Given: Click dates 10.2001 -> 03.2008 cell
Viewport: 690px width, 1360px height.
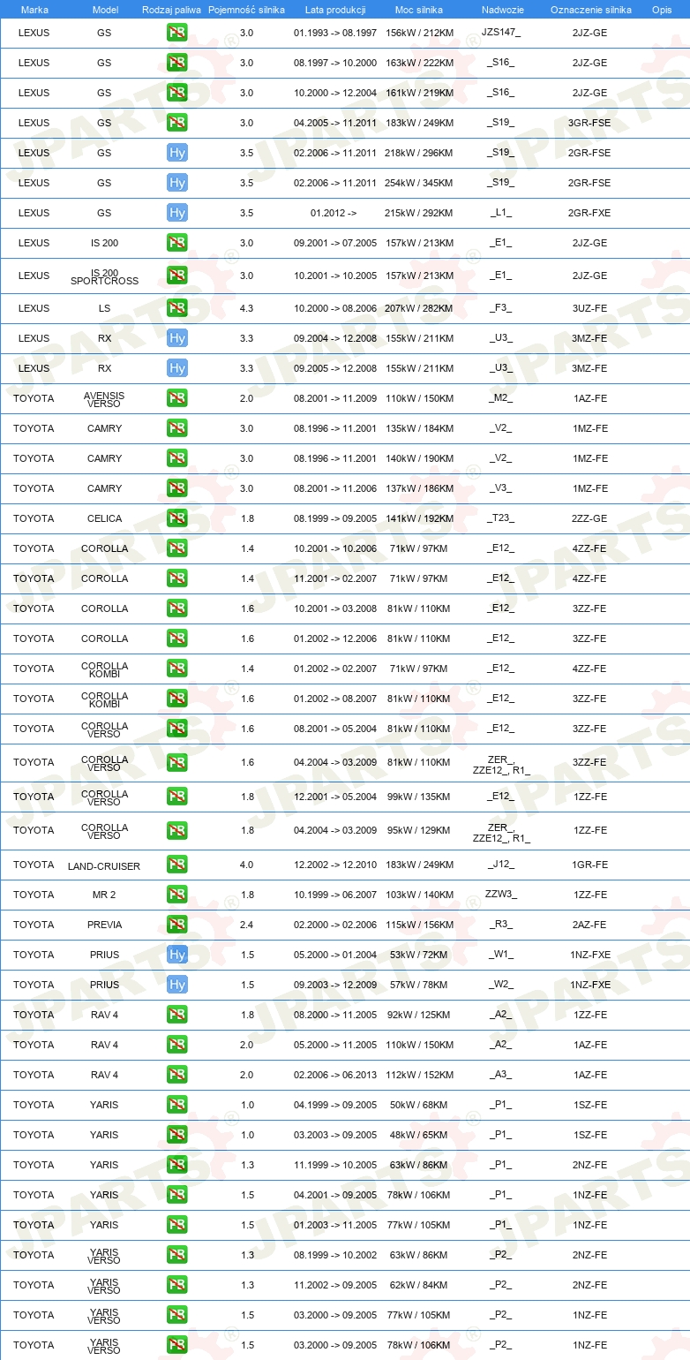Looking at the screenshot, I should (335, 608).
